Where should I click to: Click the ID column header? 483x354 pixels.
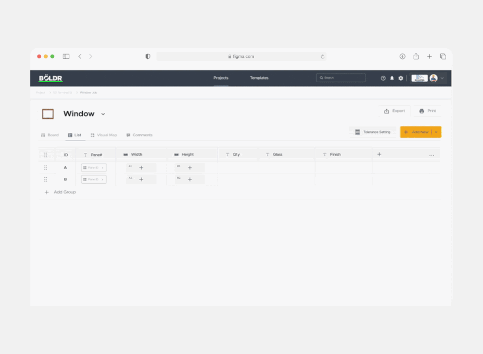[66, 155]
